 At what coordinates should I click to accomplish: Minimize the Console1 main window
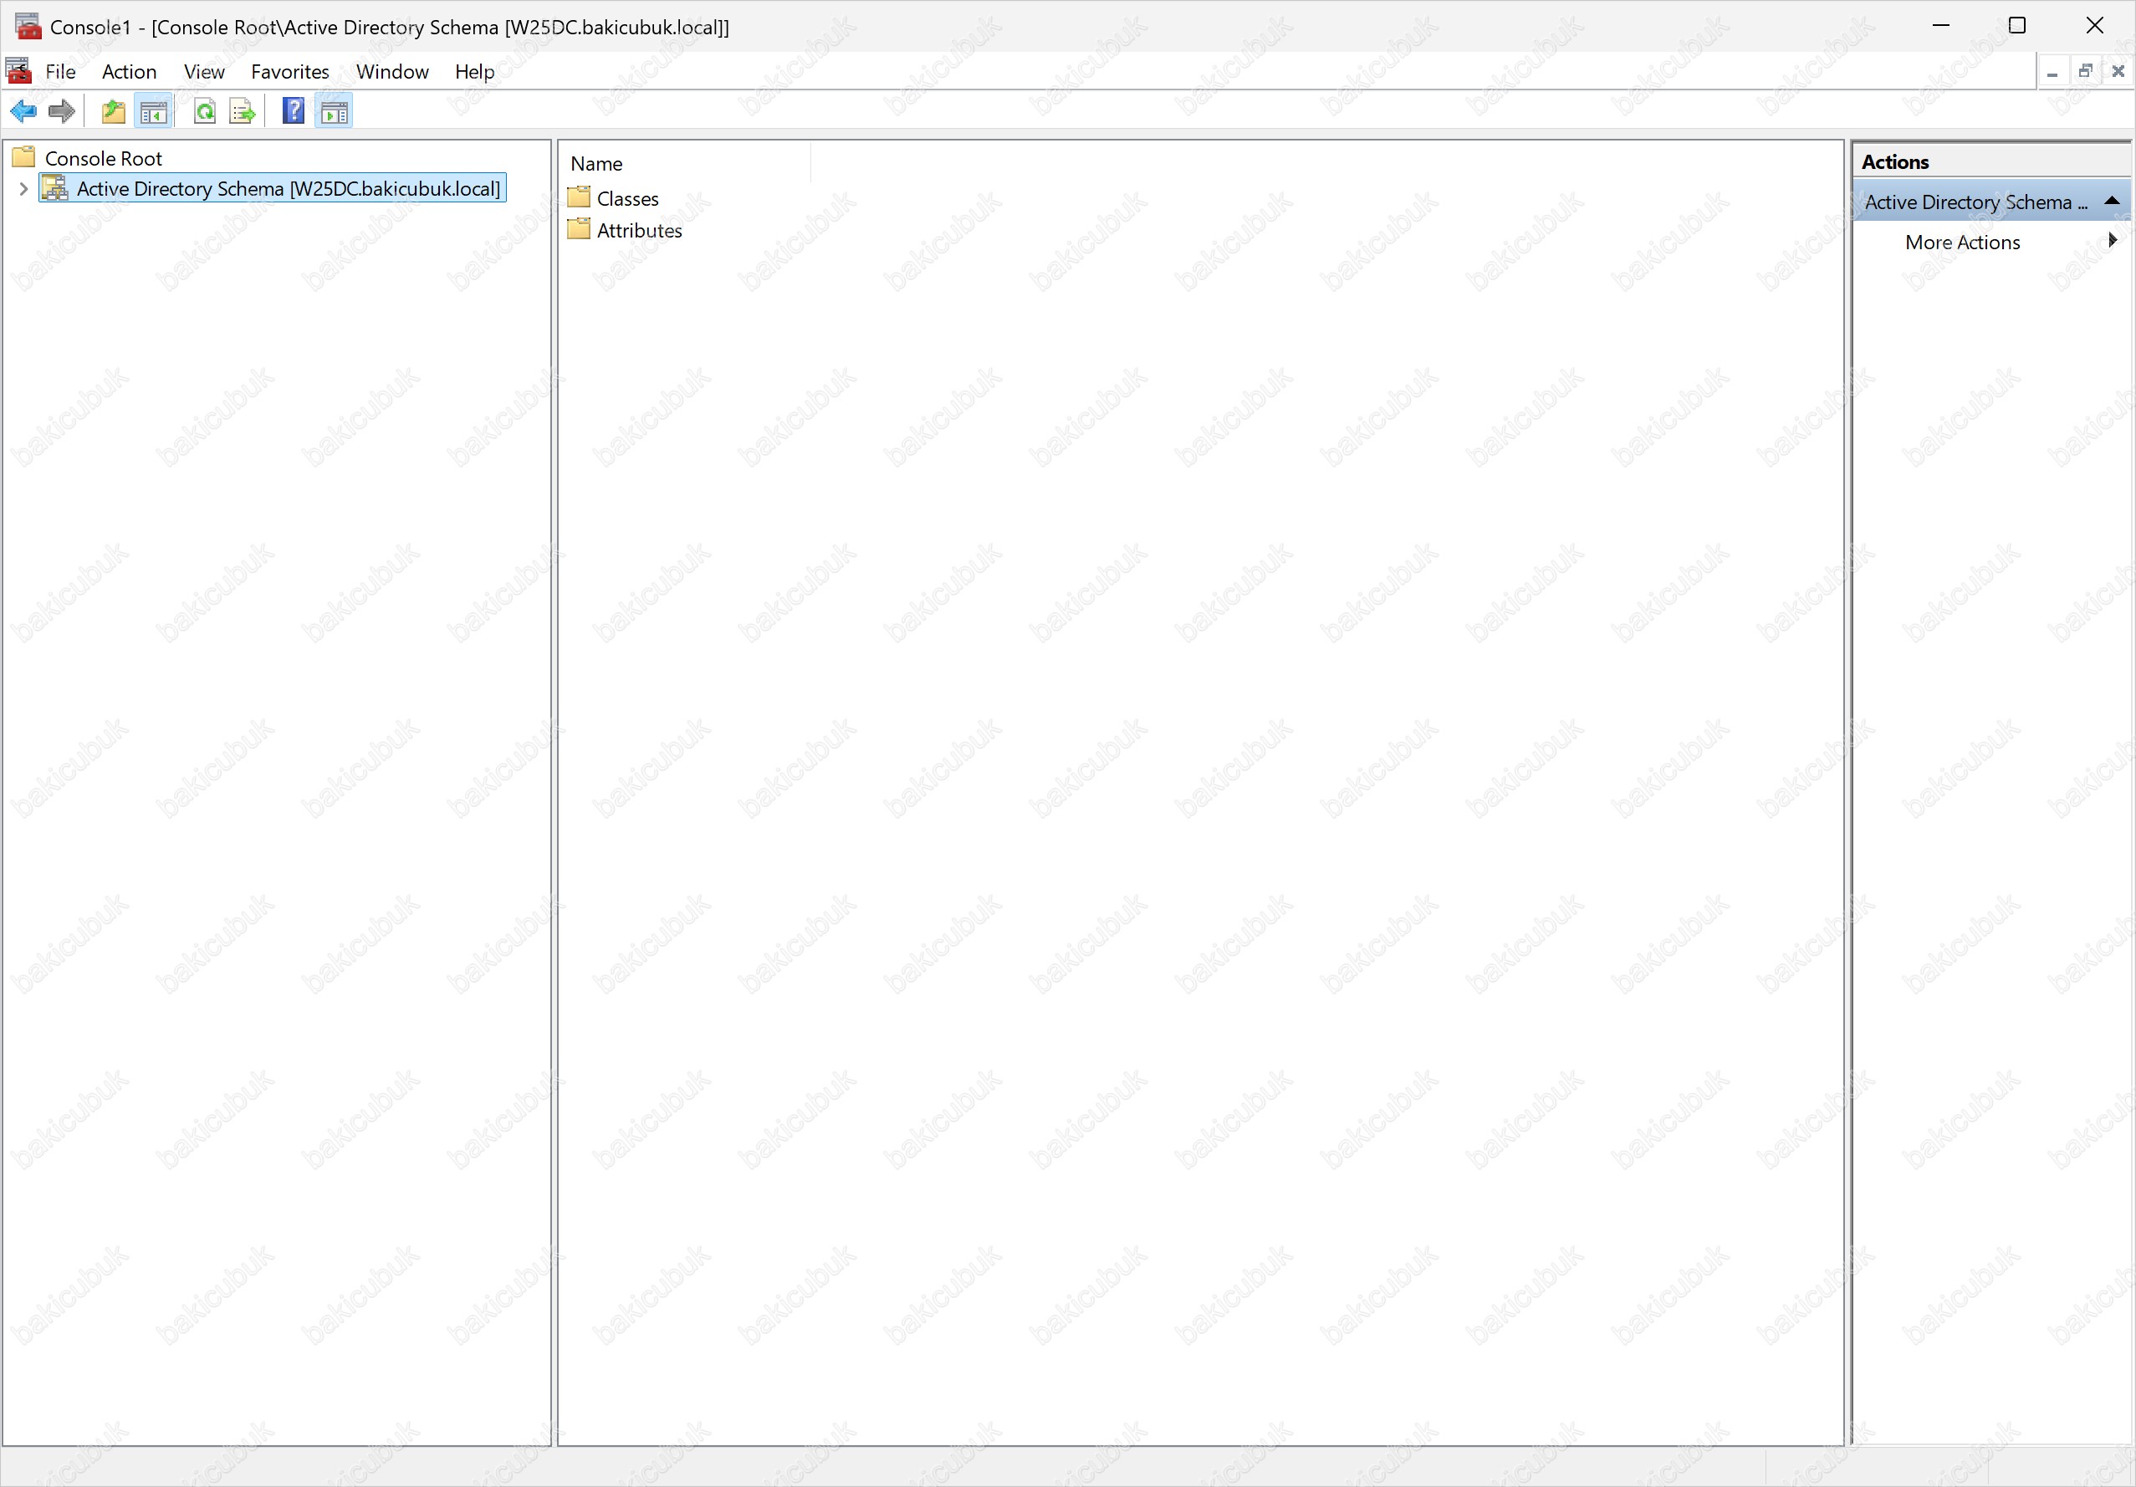click(1940, 25)
